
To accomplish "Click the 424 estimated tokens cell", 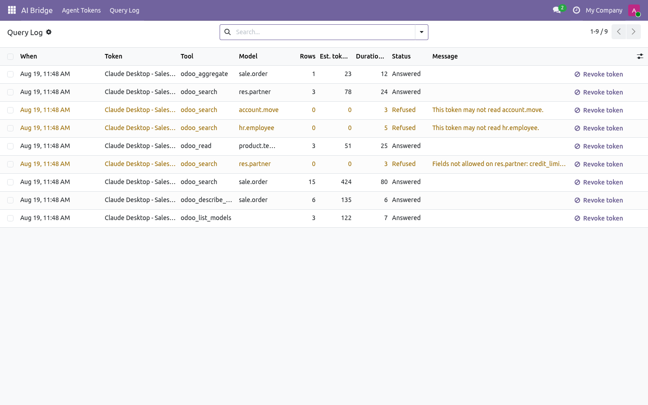I will 346,182.
